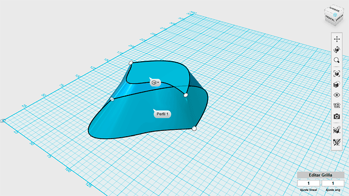Select the top-left white handle point
Image resolution: width=349 pixels, height=196 pixels.
click(131, 63)
